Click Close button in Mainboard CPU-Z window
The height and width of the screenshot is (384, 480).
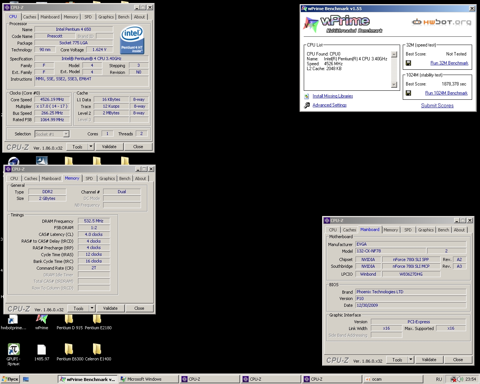tap(458, 360)
